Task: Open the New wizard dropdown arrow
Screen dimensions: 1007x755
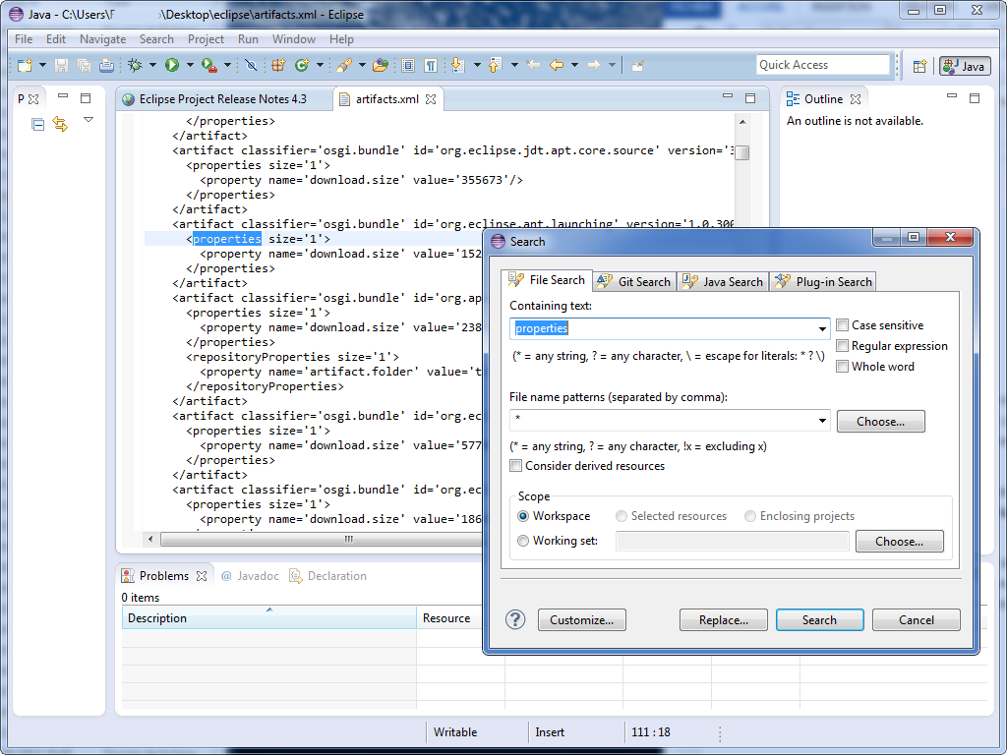Action: tap(40, 65)
